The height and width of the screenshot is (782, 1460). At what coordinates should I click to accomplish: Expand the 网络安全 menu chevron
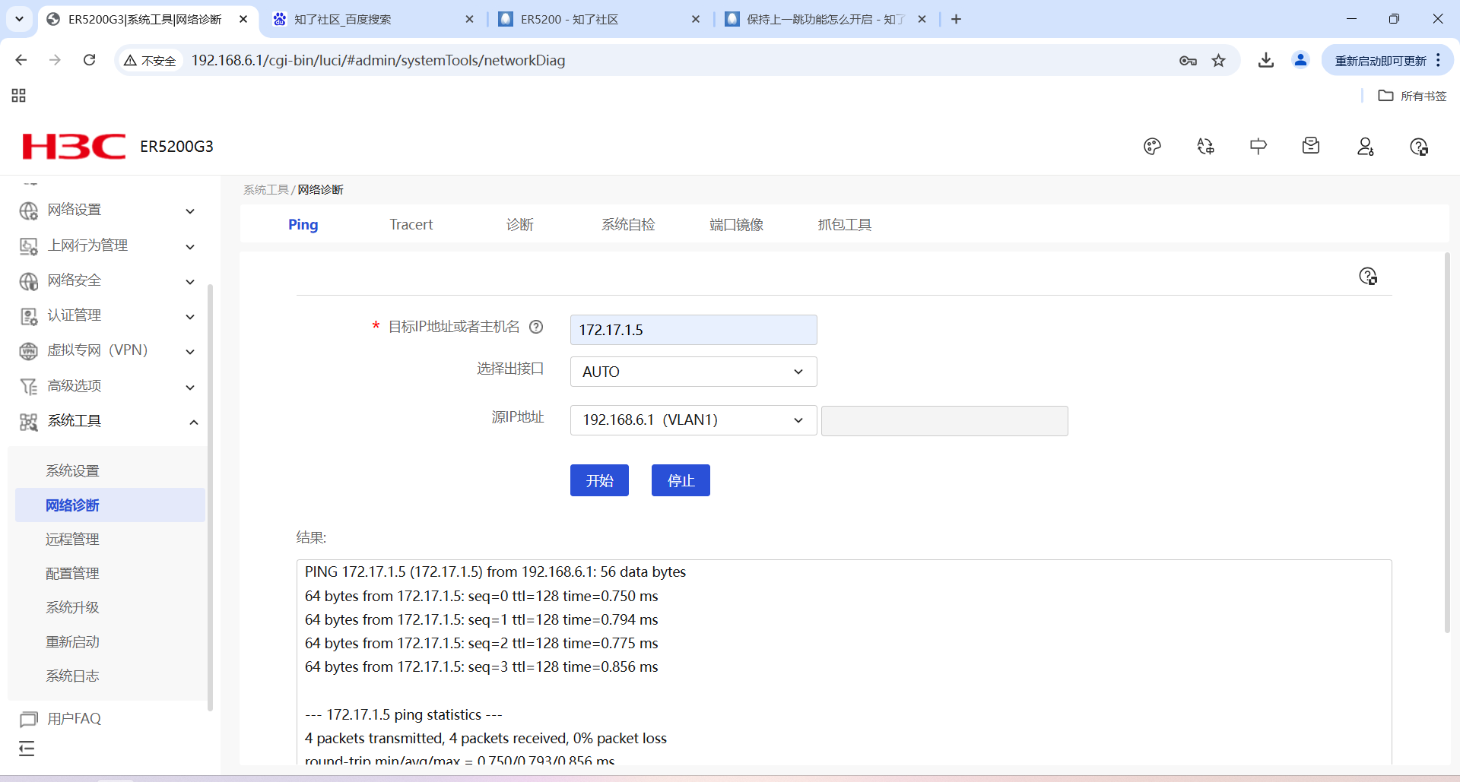[190, 282]
